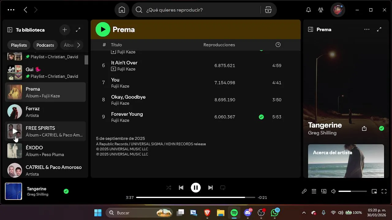Toggle saved checkmark on Forever Young
The image size is (392, 220).
coord(261,117)
